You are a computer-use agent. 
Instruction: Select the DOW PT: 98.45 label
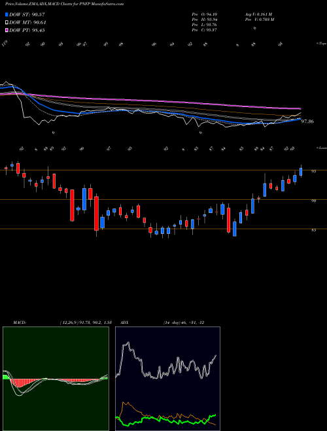pyautogui.click(x=27, y=30)
